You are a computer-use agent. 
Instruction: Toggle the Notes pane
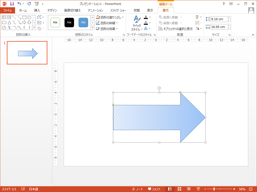click(137, 189)
